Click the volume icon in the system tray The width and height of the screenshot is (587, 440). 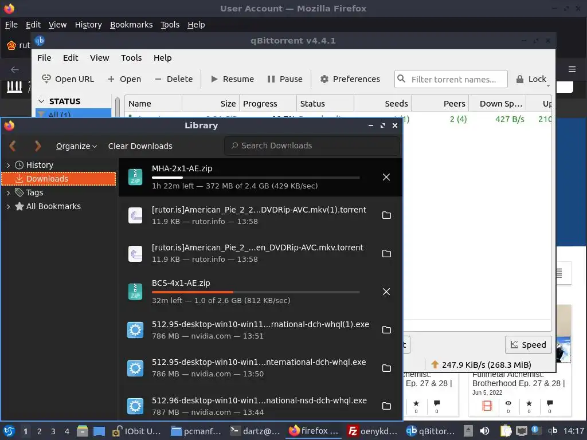click(x=484, y=431)
